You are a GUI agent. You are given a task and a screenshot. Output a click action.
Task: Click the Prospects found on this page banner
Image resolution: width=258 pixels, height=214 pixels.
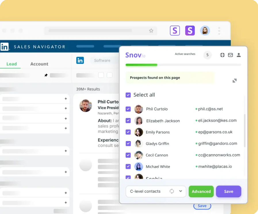point(170,78)
